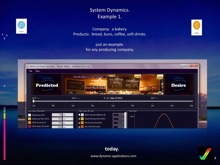Open the File menu
This screenshot has width=220, height=165.
[30, 71]
